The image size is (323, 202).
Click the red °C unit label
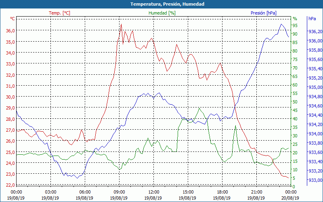pyautogui.click(x=13, y=19)
